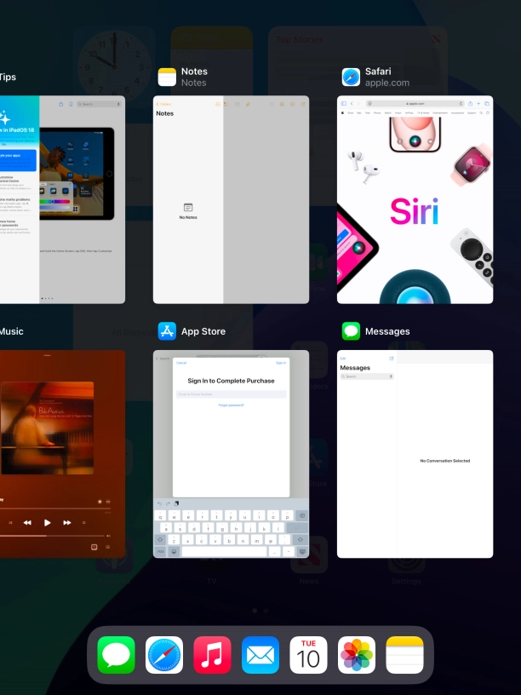Tap the Sign In button in App Store dialog
Image resolution: width=521 pixels, height=695 pixels.
click(x=281, y=363)
